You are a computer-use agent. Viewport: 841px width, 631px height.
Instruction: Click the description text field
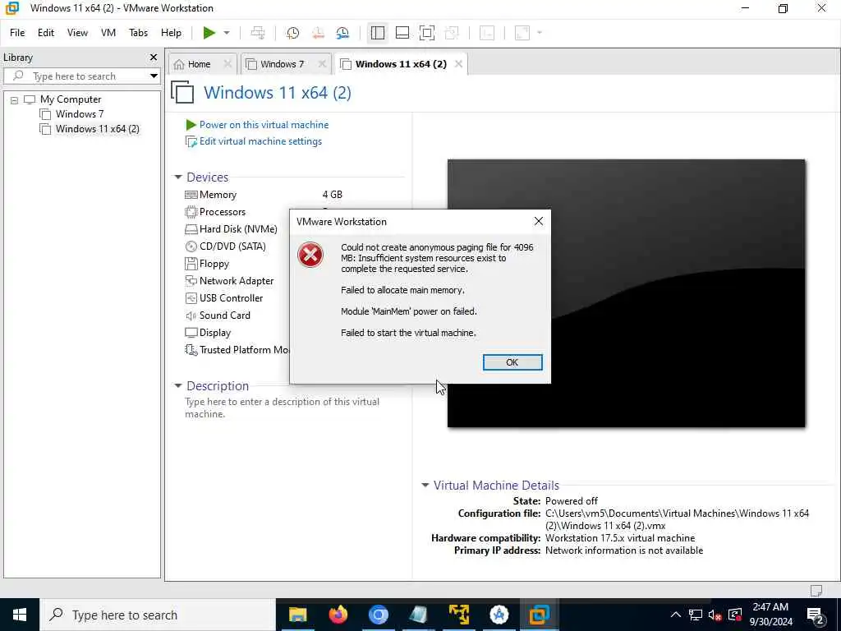(283, 408)
